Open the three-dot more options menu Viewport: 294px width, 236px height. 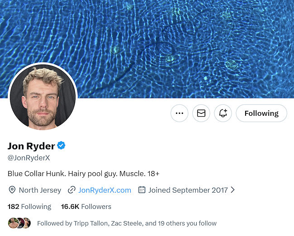pyautogui.click(x=180, y=113)
